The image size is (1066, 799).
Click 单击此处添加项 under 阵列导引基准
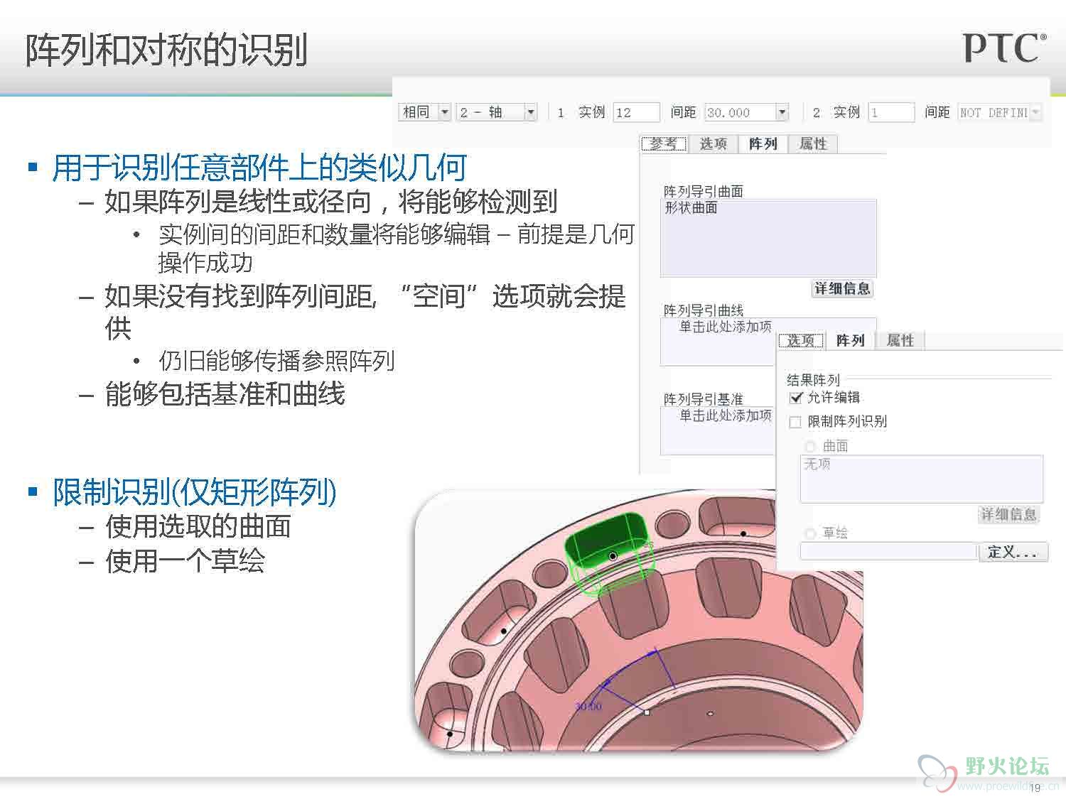coord(725,415)
